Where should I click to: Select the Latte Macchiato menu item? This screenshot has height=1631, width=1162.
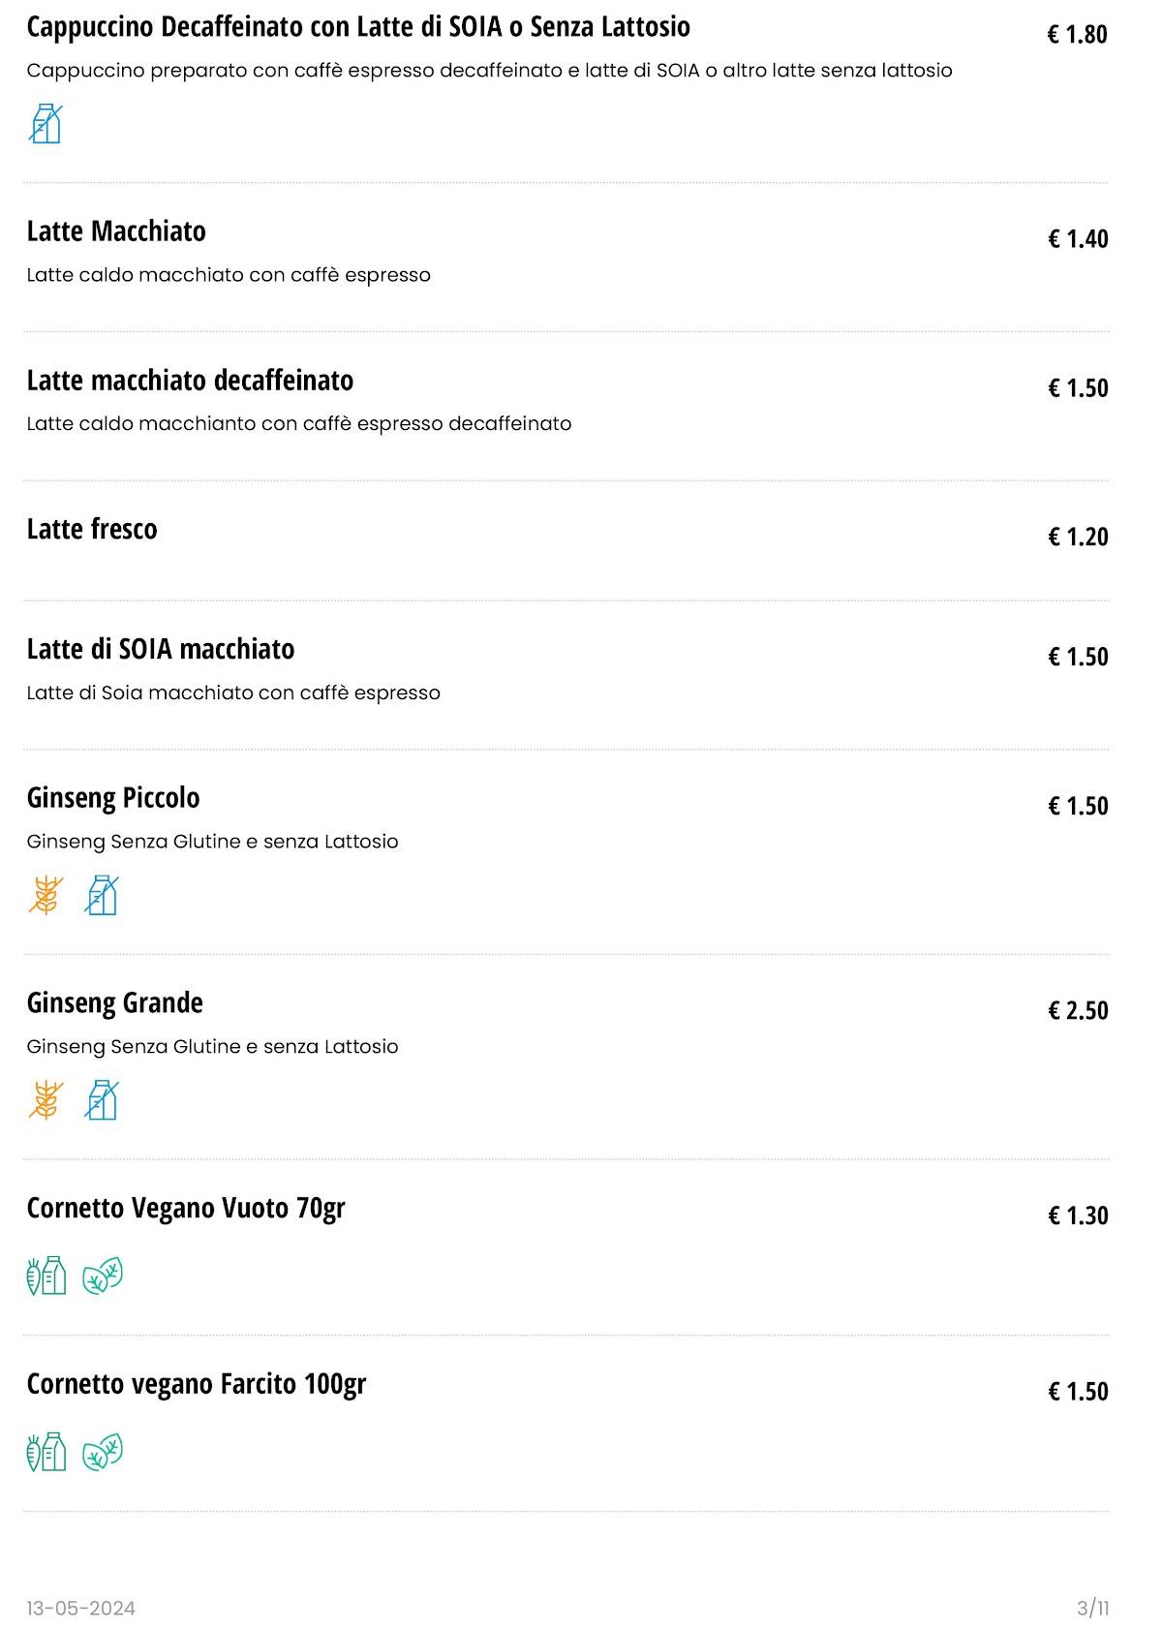click(x=116, y=231)
